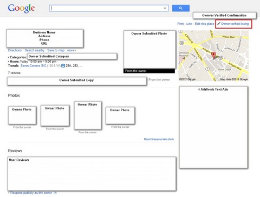The image size is (260, 197).
Task: Click the Print link
Action: 180,24
